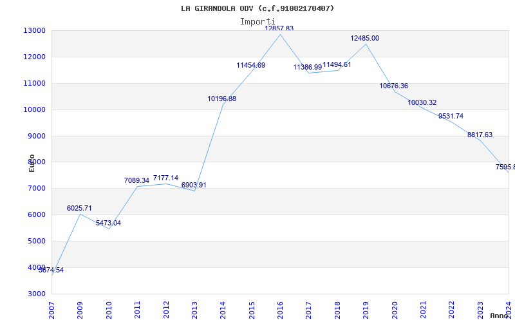Click the y-axis tick 3000

[x=36, y=294]
